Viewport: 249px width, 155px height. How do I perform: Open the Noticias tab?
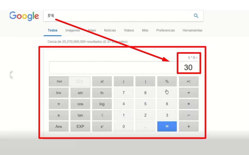110,30
